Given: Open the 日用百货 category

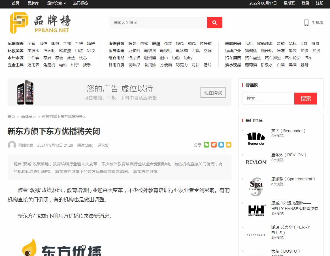Looking at the screenshot, I should point(116,65).
